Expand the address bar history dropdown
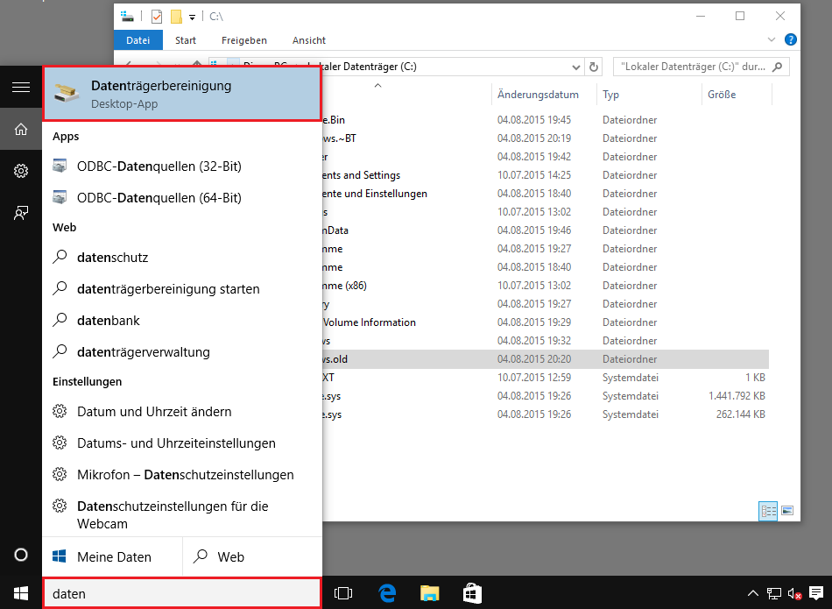Screen dimensions: 832x609 tap(575, 67)
